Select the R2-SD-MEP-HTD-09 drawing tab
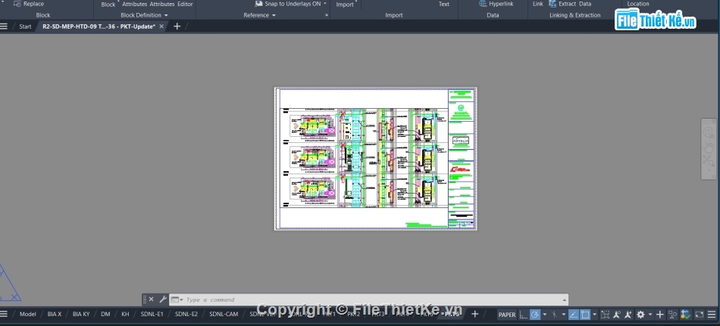 pos(99,26)
